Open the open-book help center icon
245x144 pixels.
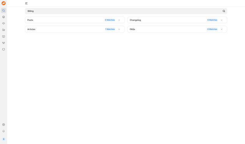3,36
